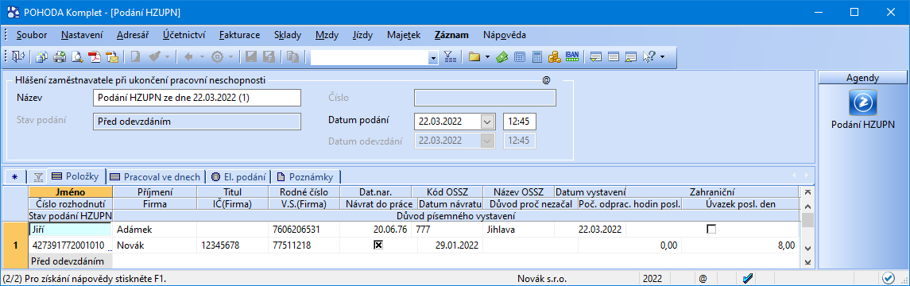Viewport: 910px width, 286px height.
Task: Toggle the Návrat do práce checkbox
Action: point(378,245)
